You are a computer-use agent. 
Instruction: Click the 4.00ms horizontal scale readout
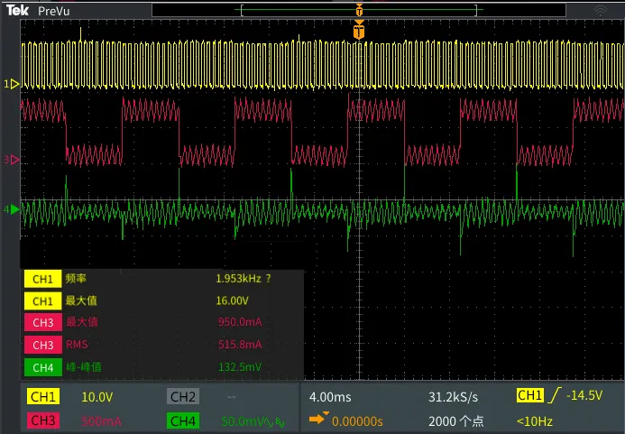point(330,397)
